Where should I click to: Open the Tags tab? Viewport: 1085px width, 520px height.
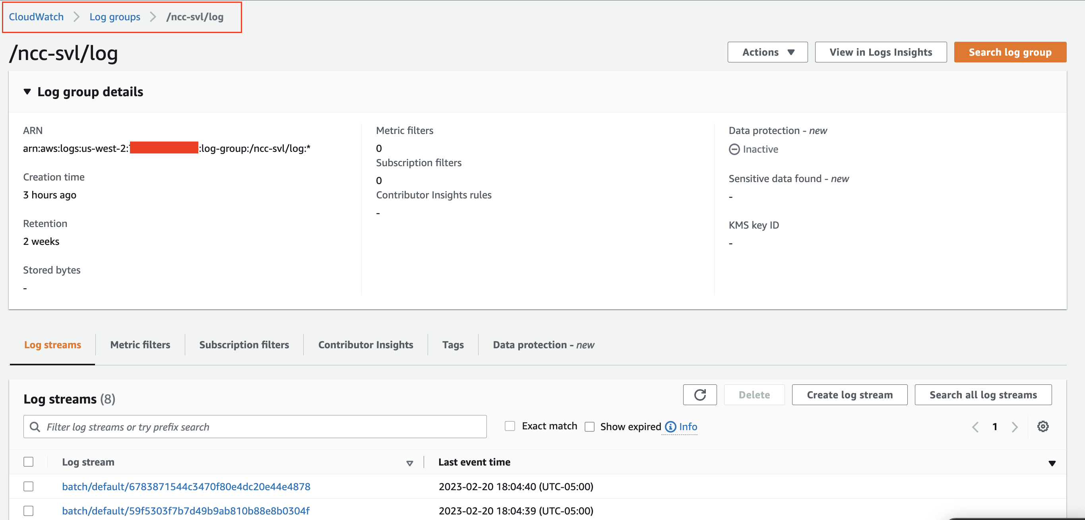(x=453, y=345)
